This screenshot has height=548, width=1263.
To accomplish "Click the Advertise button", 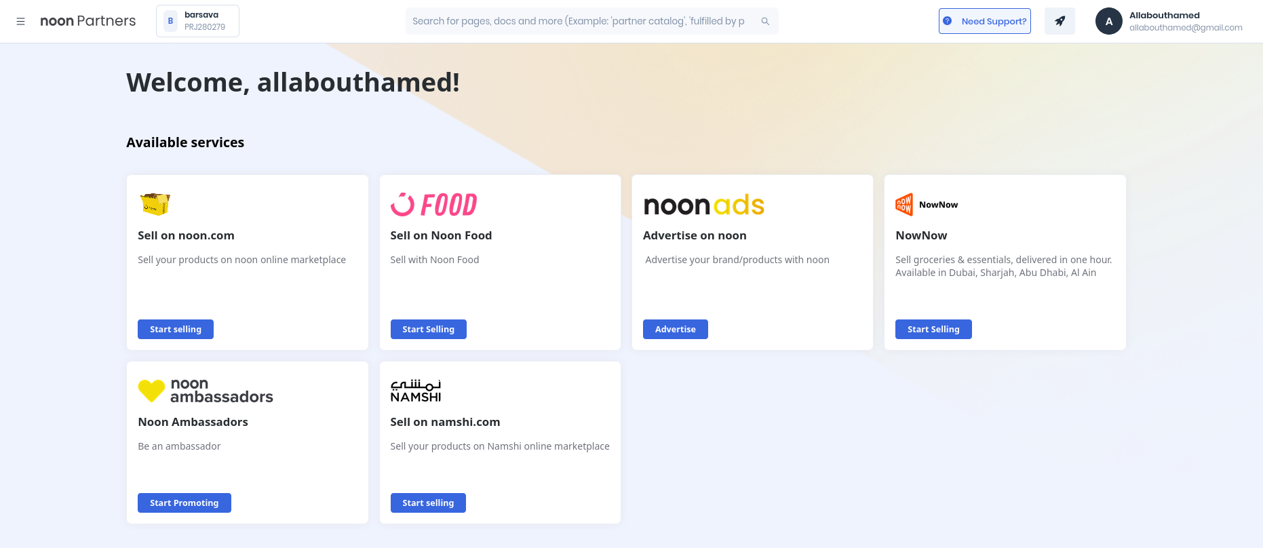I will coord(676,329).
